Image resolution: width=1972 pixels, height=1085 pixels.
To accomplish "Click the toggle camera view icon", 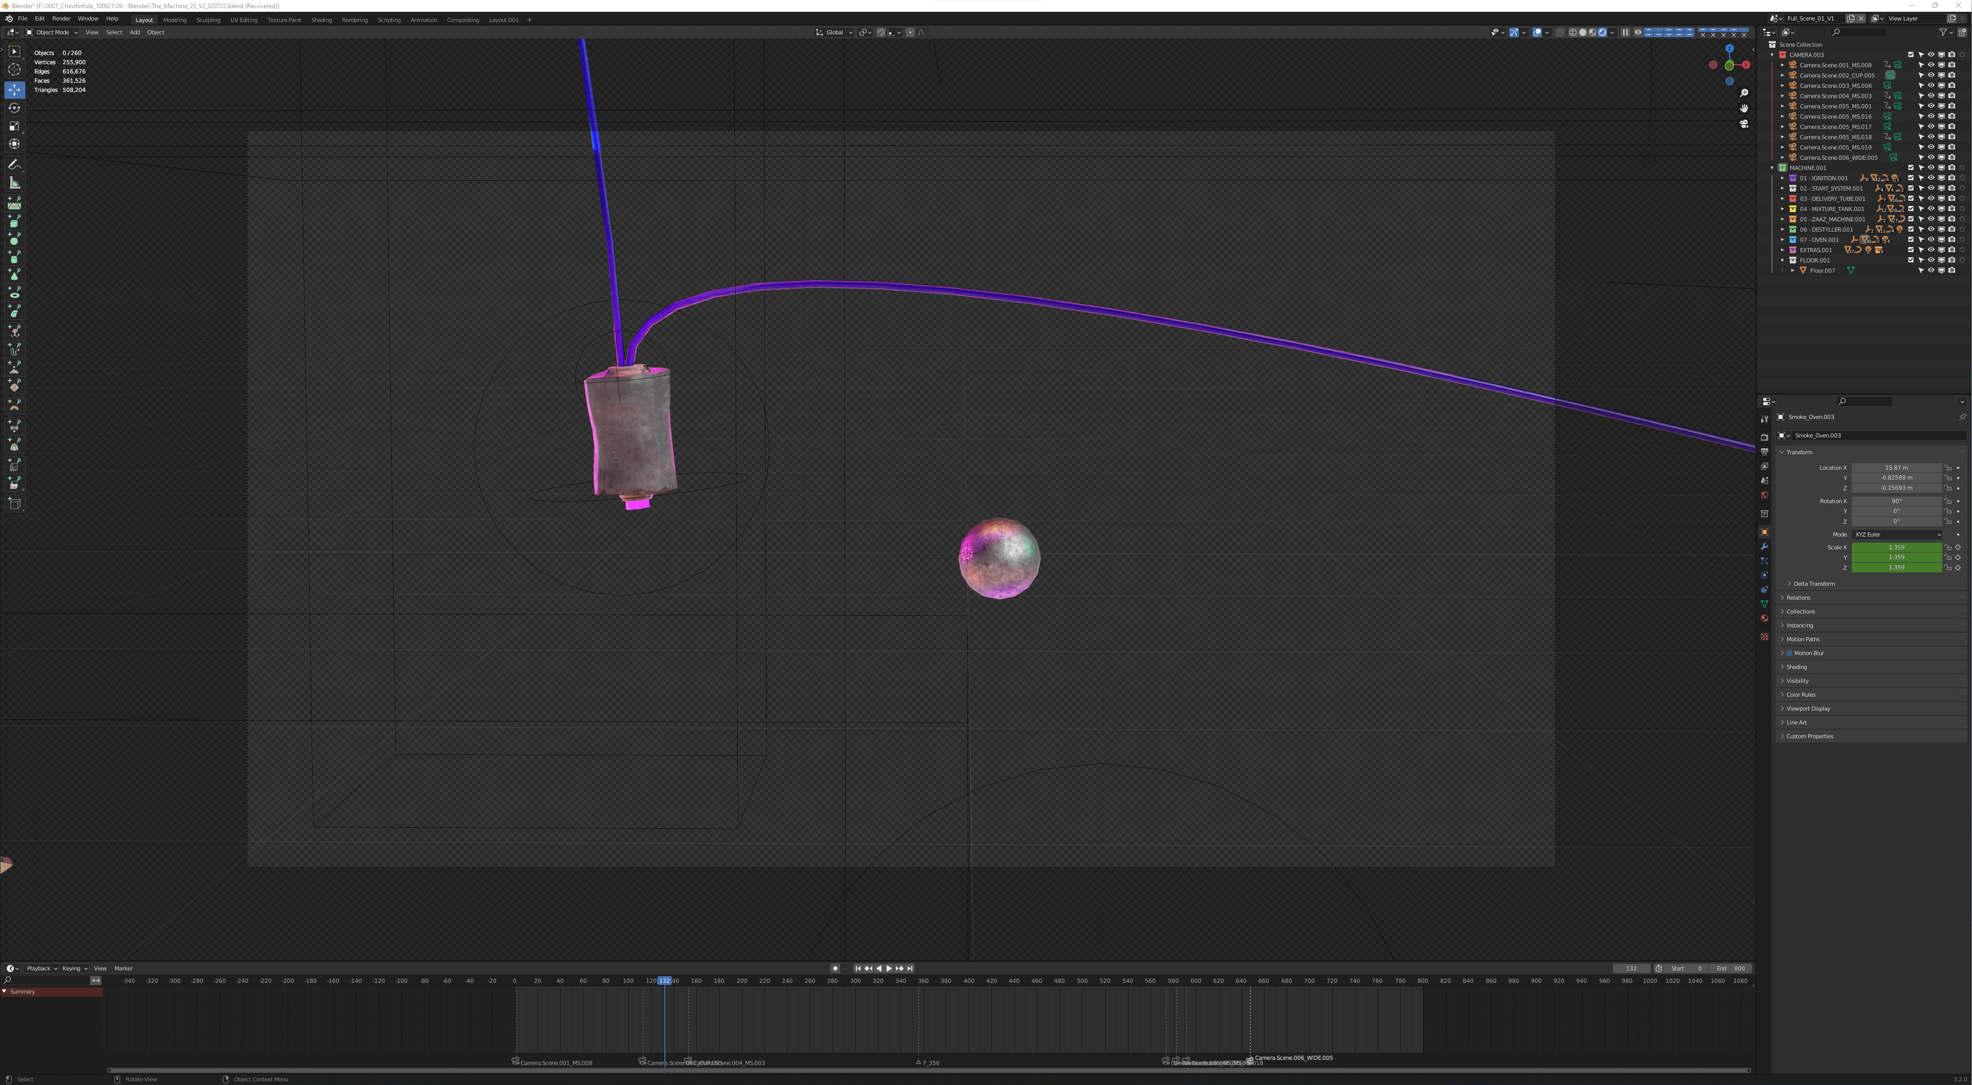I will (x=1744, y=124).
